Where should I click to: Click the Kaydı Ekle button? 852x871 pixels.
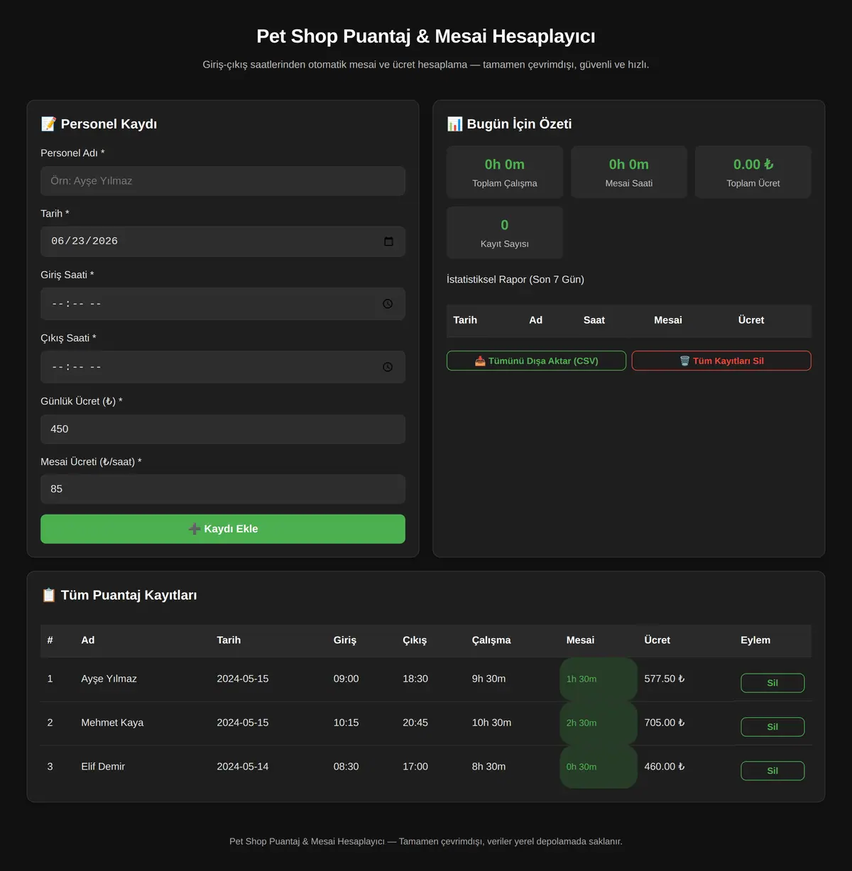(x=223, y=529)
